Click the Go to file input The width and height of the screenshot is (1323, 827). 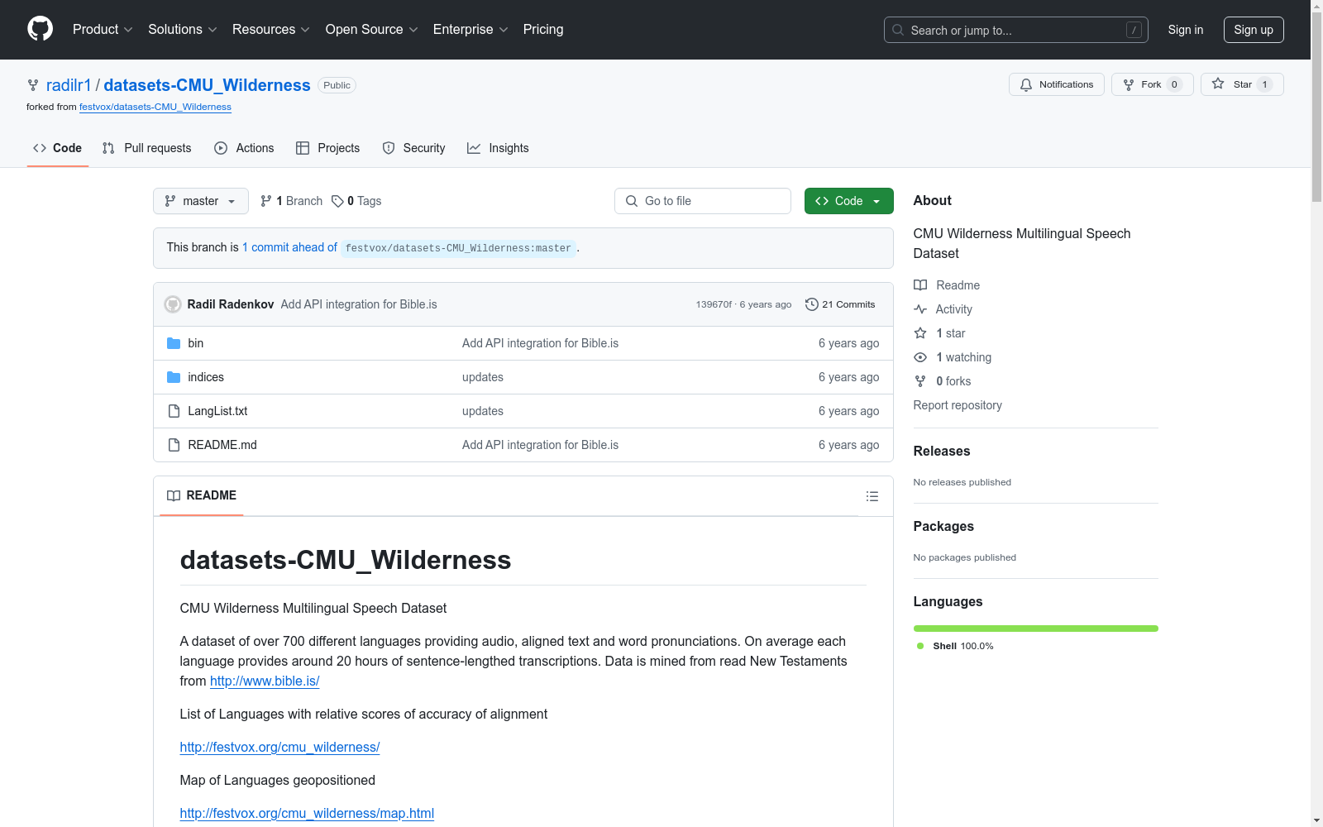click(703, 201)
